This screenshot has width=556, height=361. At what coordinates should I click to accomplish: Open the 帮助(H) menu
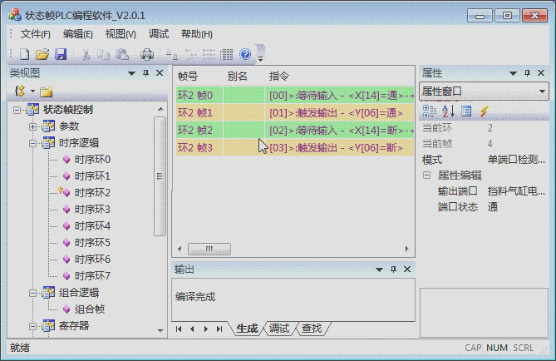click(x=197, y=34)
